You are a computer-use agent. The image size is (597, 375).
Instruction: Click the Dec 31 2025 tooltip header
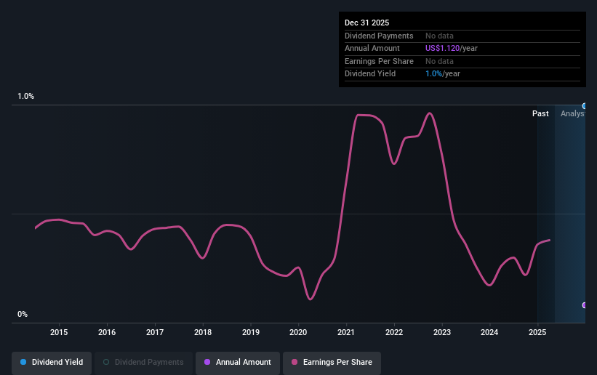pos(366,23)
